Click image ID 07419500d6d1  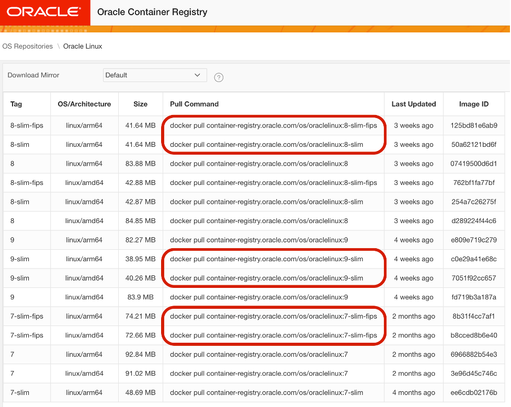point(474,164)
